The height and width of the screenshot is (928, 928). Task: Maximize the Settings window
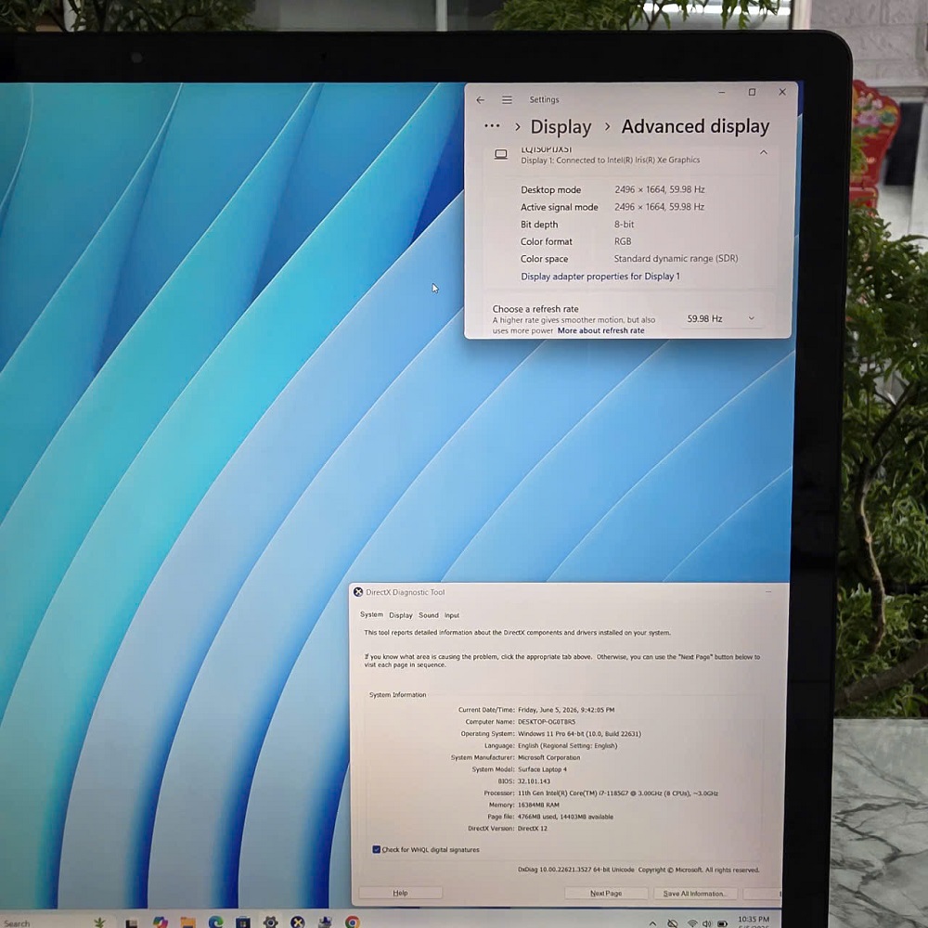(752, 92)
